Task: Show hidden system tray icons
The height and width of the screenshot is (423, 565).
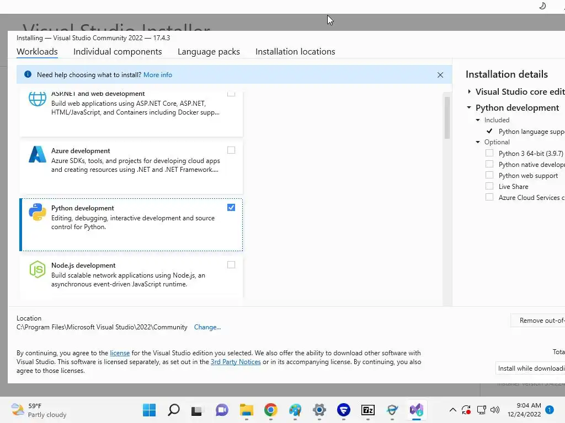Action: coord(453,410)
